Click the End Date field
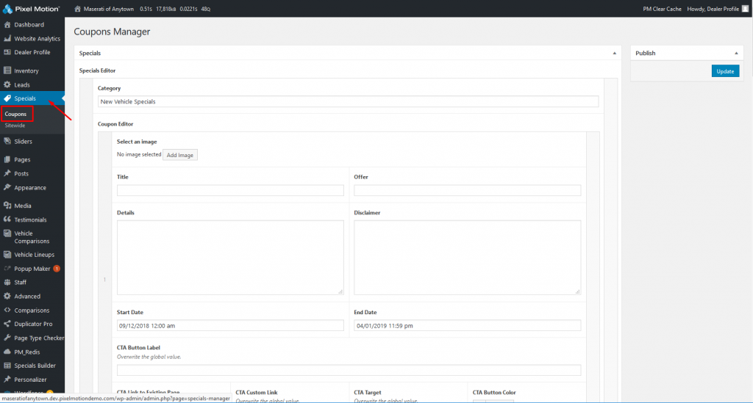 [467, 325]
